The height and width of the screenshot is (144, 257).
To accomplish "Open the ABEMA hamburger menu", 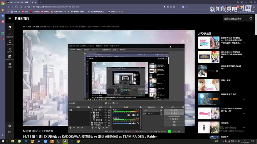I will pos(10,19).
